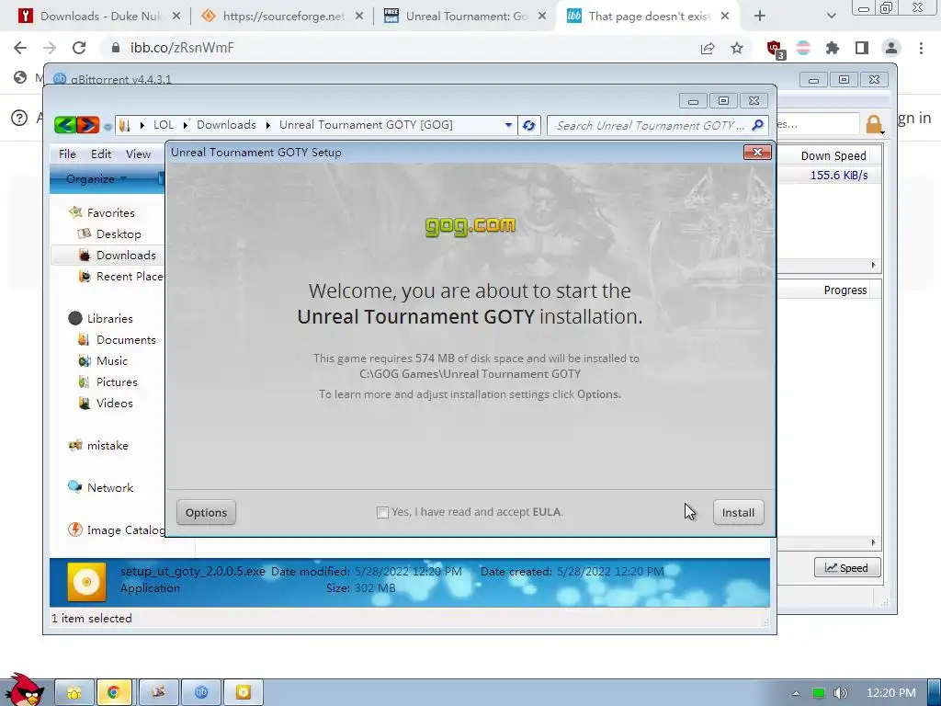Reload the Chrome page
941x706 pixels.
coord(79,48)
